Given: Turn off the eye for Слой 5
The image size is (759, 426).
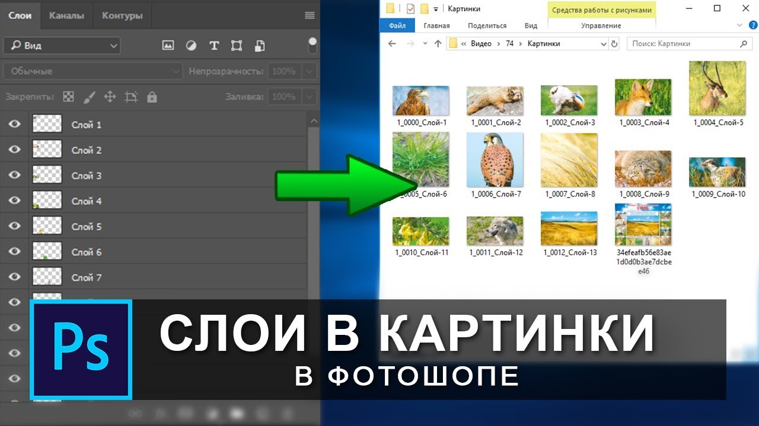Looking at the screenshot, I should 15,226.
